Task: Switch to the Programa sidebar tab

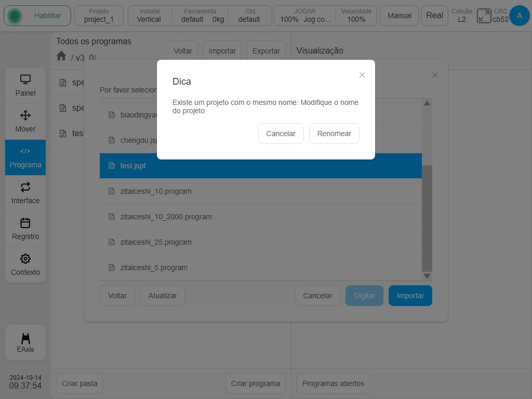Action: tap(25, 157)
